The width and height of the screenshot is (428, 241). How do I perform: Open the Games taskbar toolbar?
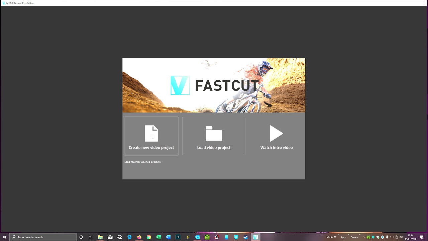(354, 237)
